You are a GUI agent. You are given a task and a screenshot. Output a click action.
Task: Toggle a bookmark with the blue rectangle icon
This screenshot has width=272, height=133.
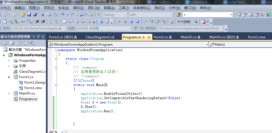(x=65, y=22)
